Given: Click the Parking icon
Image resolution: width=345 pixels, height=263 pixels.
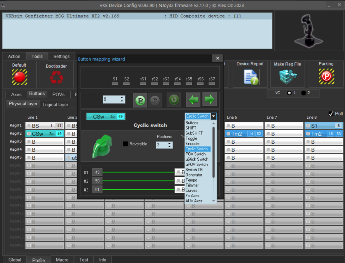Looking at the screenshot, I should coord(326,77).
